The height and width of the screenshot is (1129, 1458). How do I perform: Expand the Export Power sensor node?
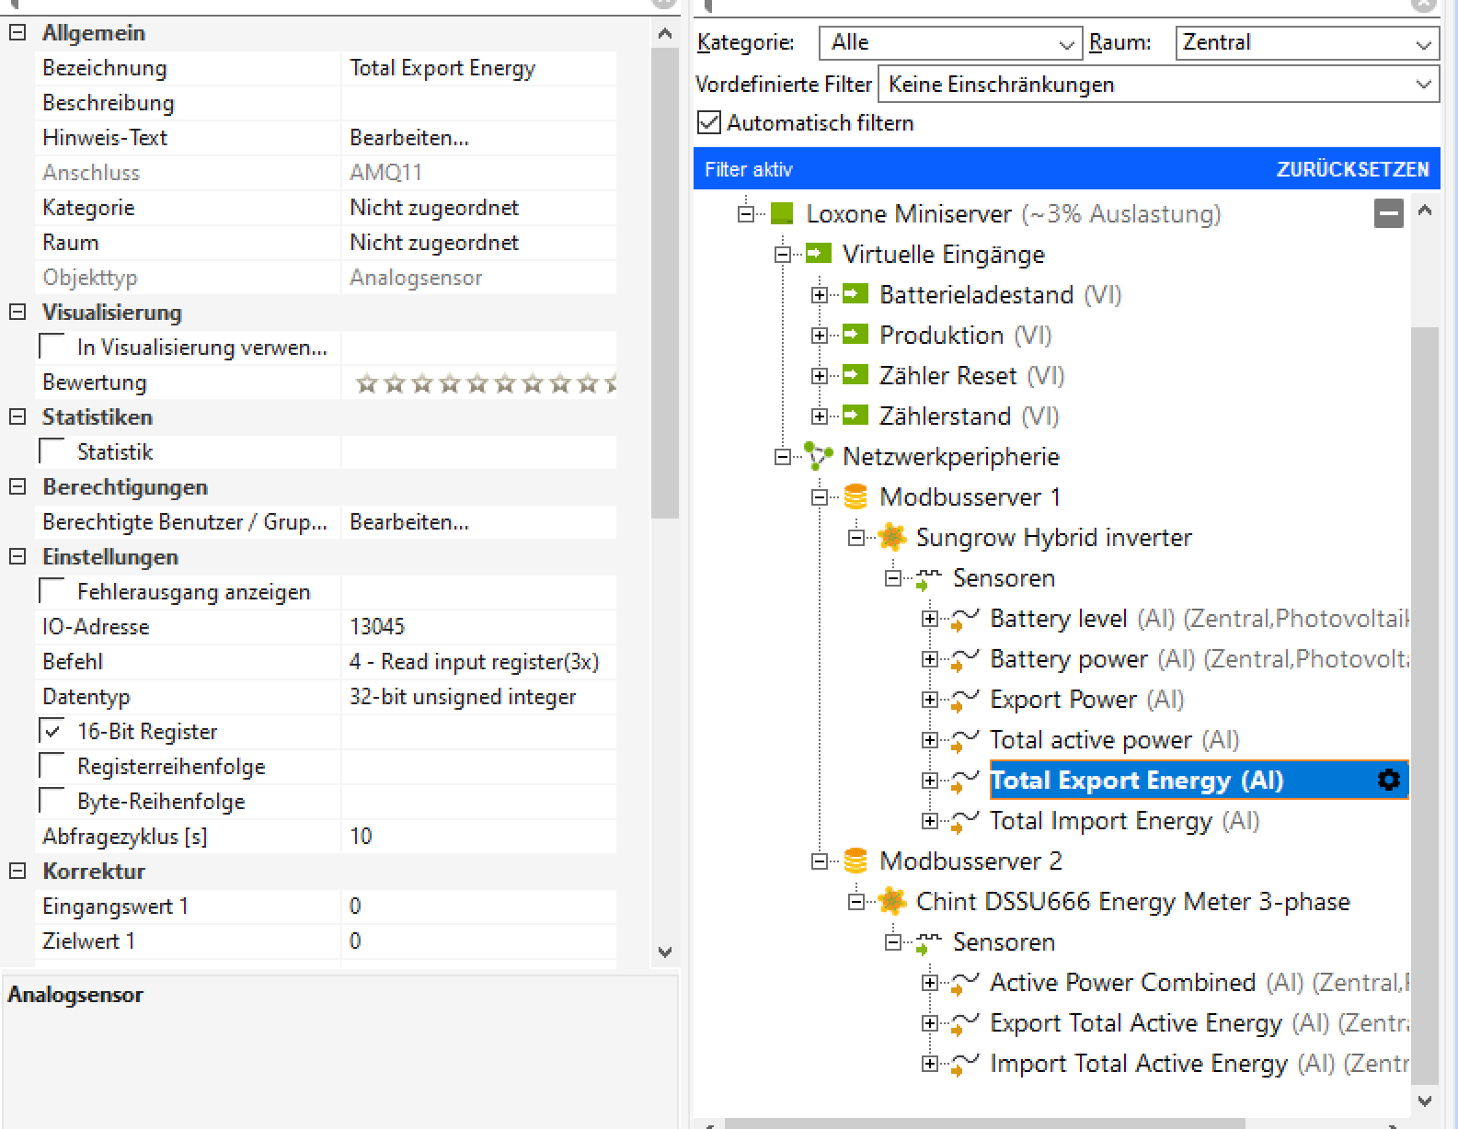pos(930,701)
